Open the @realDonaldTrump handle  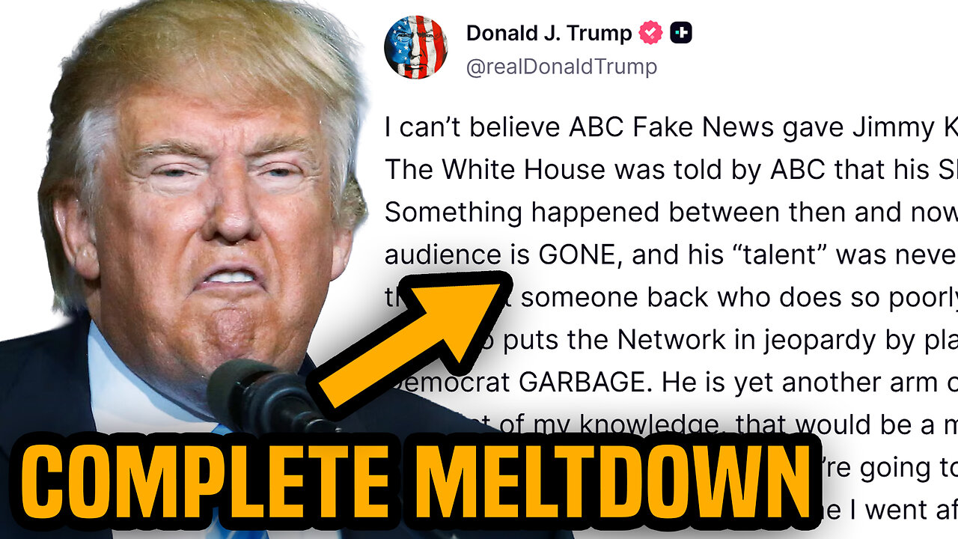tap(561, 67)
